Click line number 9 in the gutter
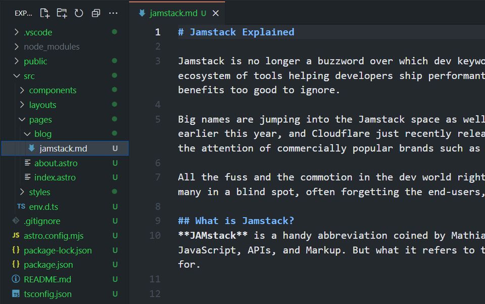Image resolution: width=485 pixels, height=304 pixels. [158, 221]
